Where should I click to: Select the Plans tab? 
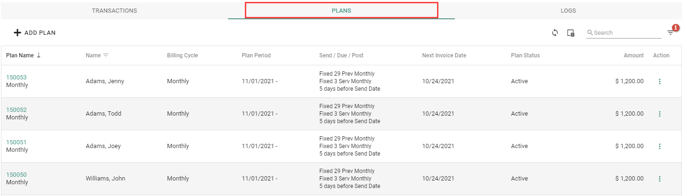341,10
